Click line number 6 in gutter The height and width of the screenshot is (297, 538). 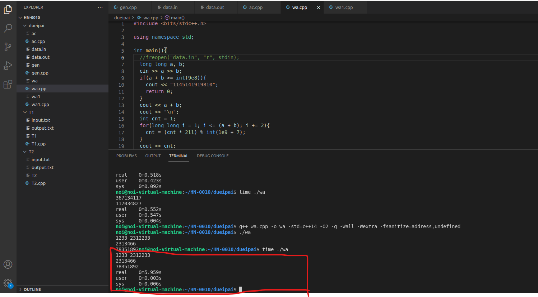pyautogui.click(x=122, y=58)
